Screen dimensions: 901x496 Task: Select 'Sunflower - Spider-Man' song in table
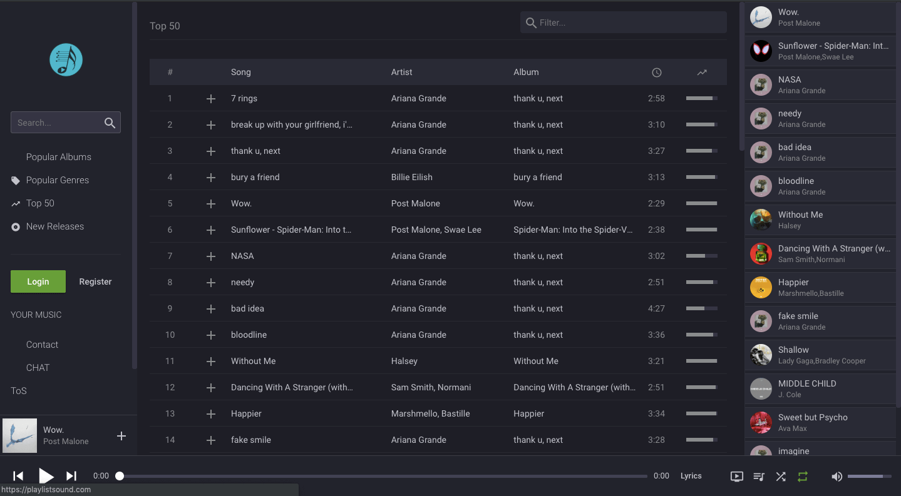pyautogui.click(x=291, y=230)
